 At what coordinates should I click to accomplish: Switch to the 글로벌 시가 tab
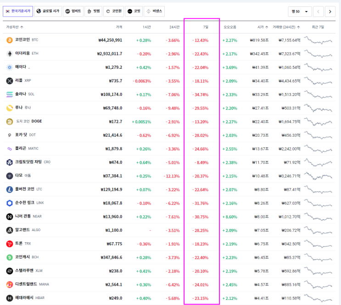click(48, 11)
